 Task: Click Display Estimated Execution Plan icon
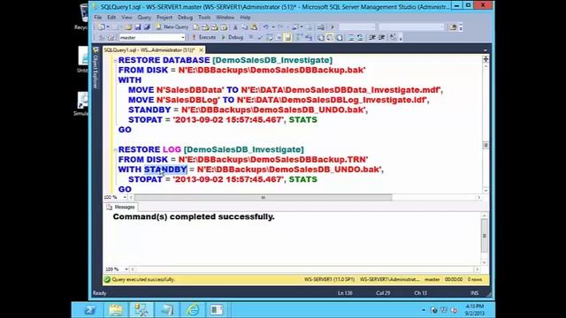[x=269, y=37]
